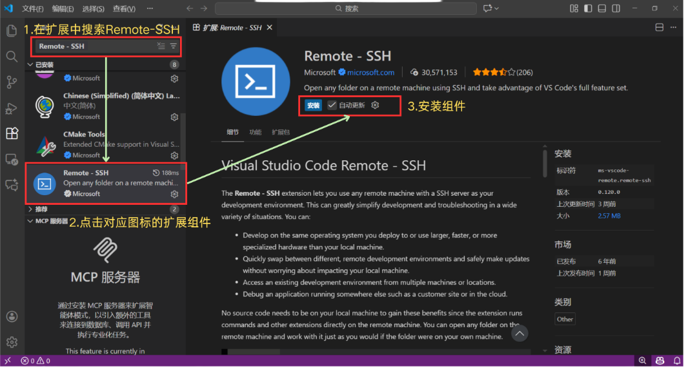Open the Manage gear in activity bar
The image size is (686, 369).
click(12, 342)
